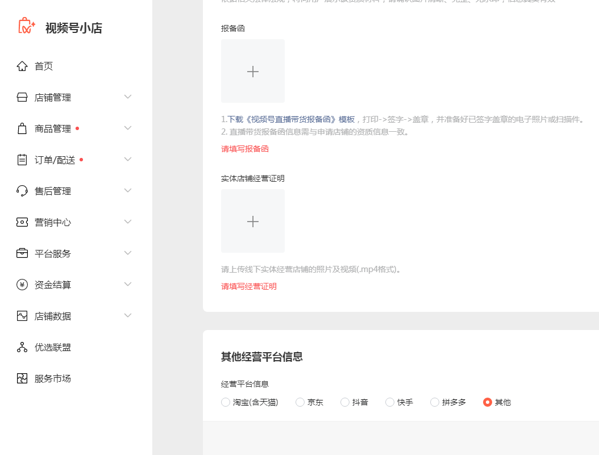This screenshot has width=599, height=455.
Task: Expand the 店铺管理 chevron
Action: tap(128, 97)
